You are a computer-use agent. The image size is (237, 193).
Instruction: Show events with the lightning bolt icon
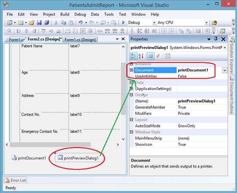158,56
